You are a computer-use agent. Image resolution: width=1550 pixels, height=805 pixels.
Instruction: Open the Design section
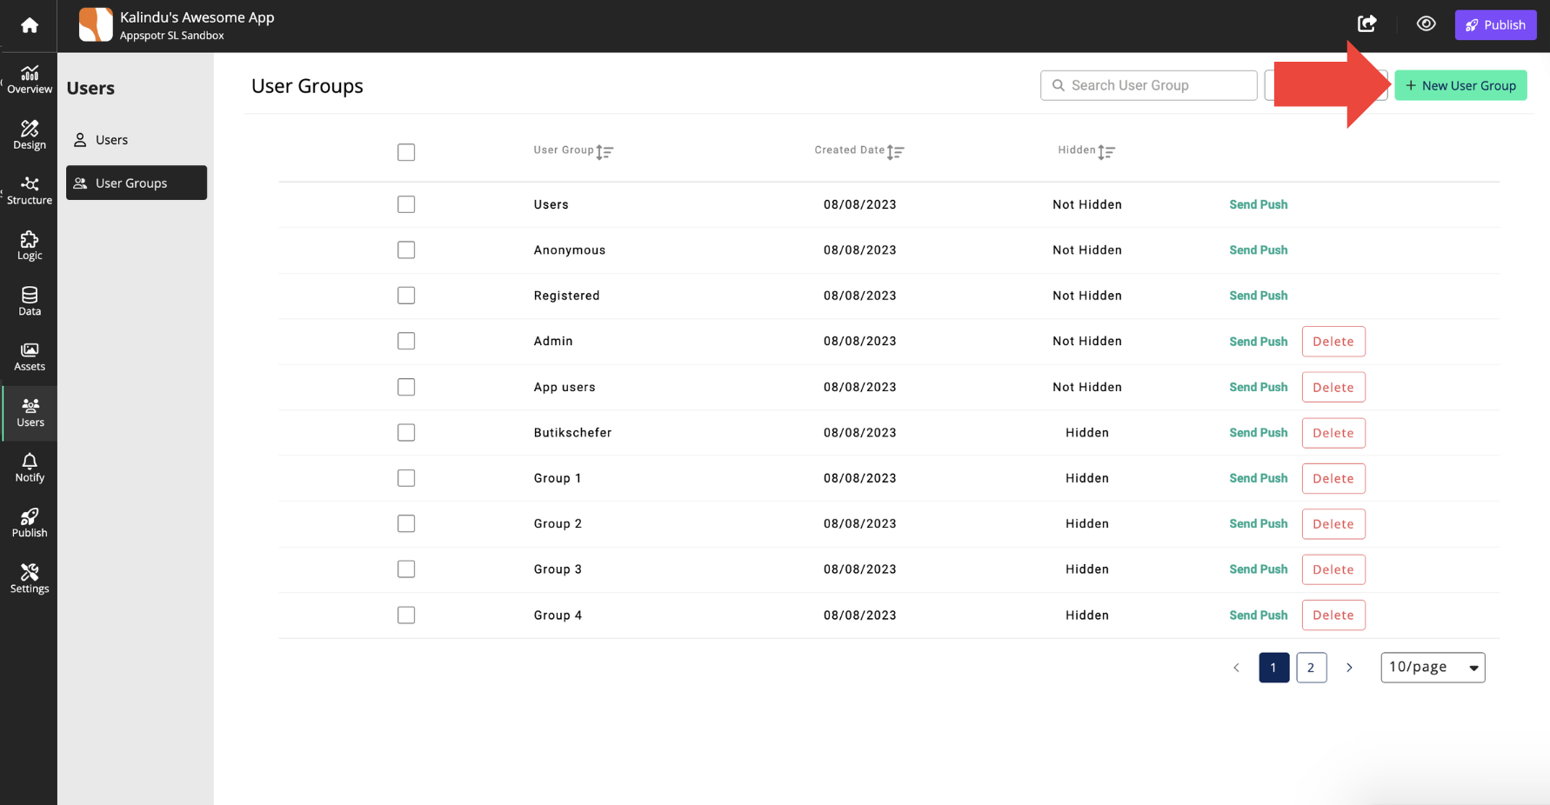point(30,135)
